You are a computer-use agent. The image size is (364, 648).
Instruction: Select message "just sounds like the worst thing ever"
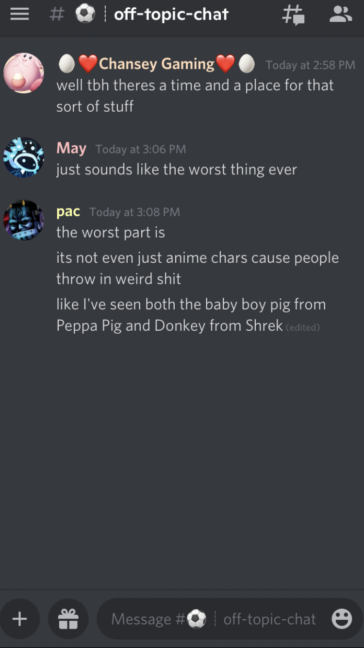[177, 170]
